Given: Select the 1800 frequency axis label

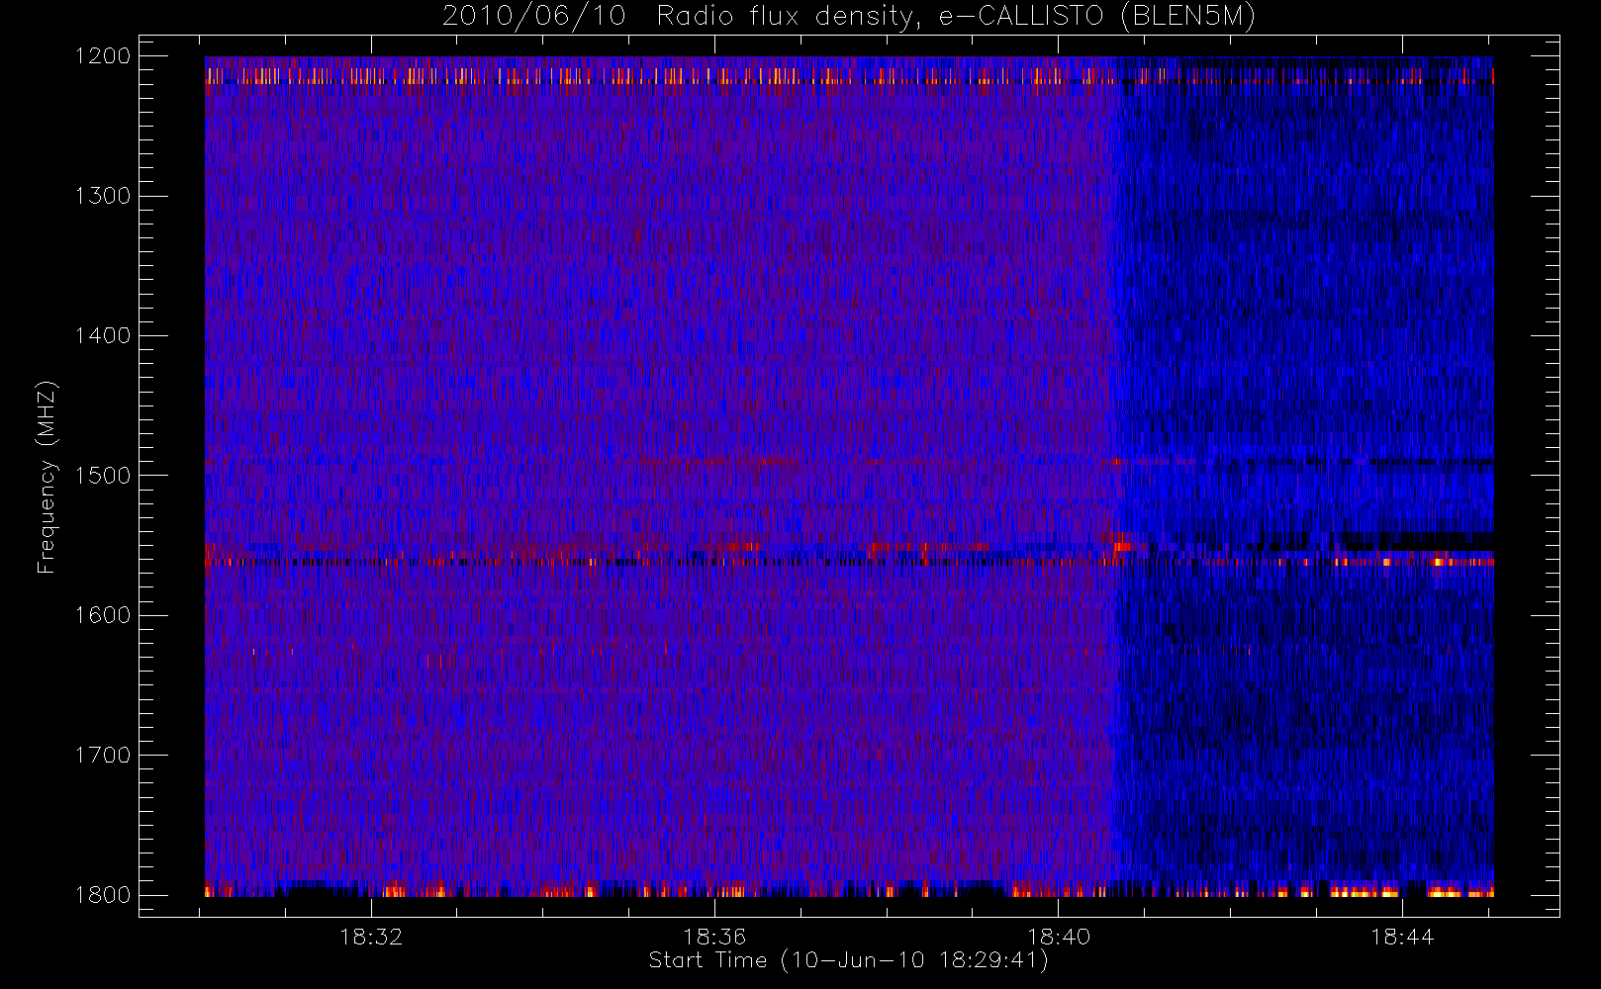Looking at the screenshot, I should [103, 895].
